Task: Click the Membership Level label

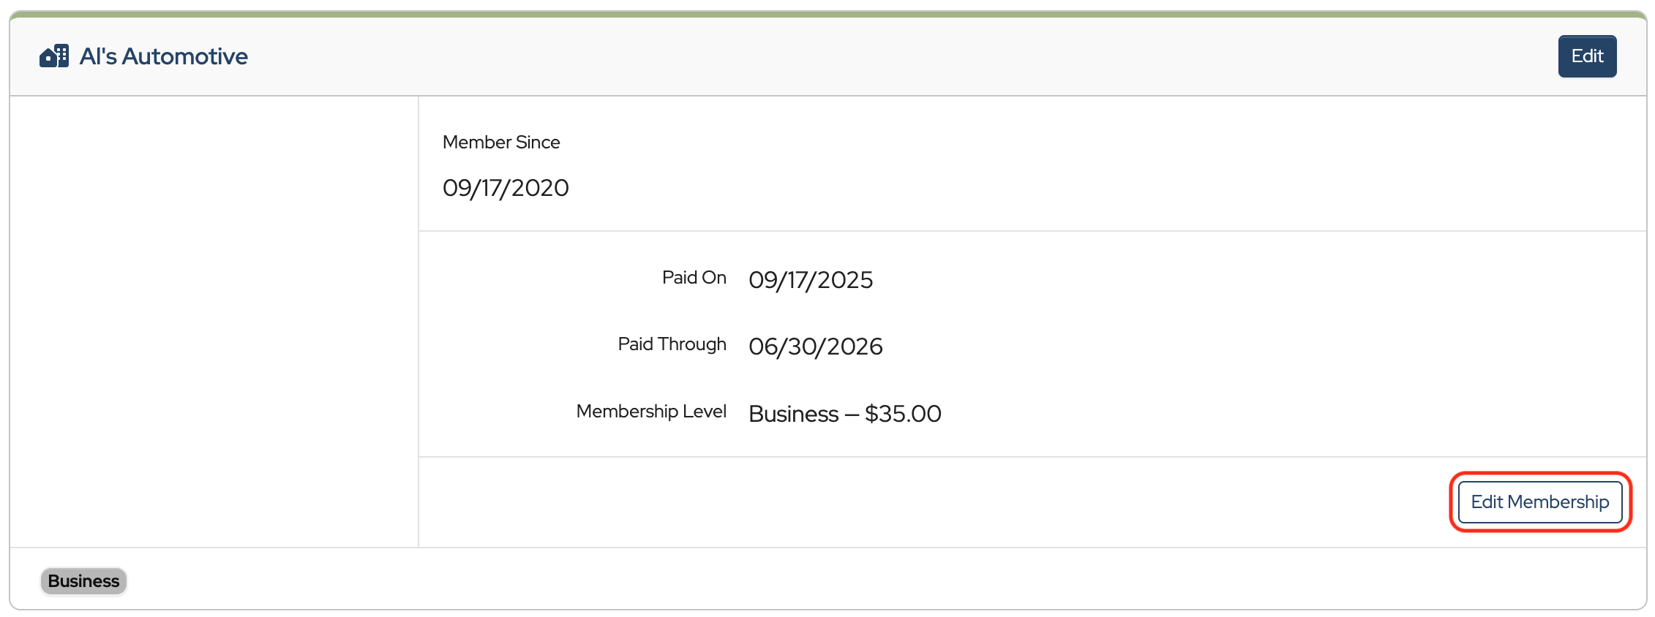Action: click(x=651, y=412)
